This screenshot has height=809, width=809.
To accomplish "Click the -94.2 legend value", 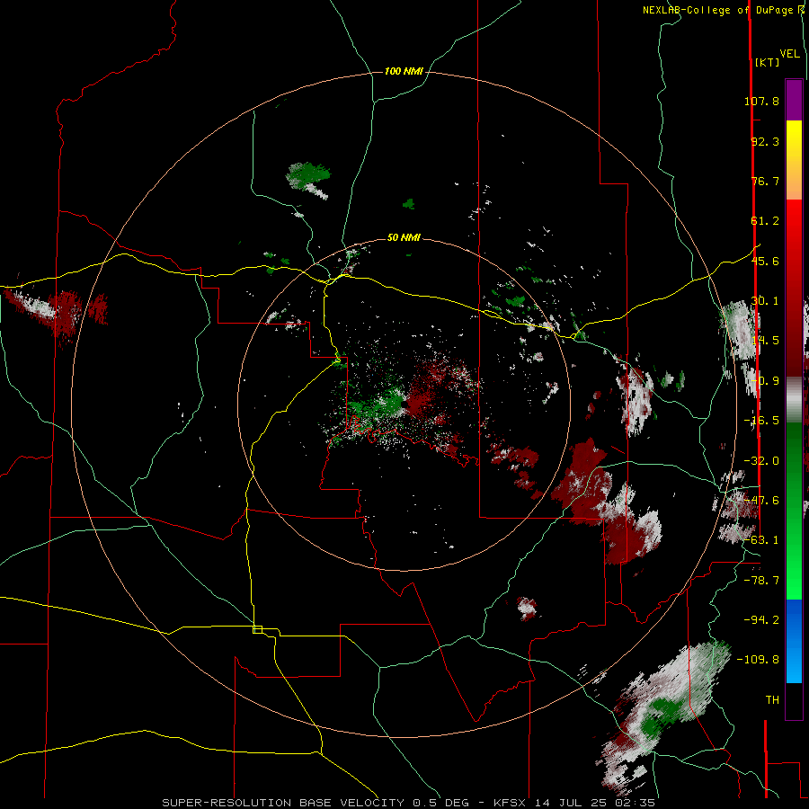I will pos(761,619).
